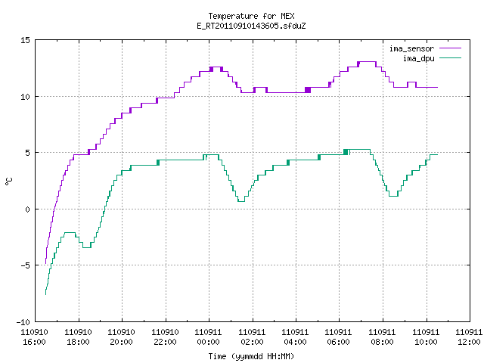This screenshot has height=363, width=484.
Task: Click the filename subtitle E_RT20110910143605.sfduZ
Action: 251,26
